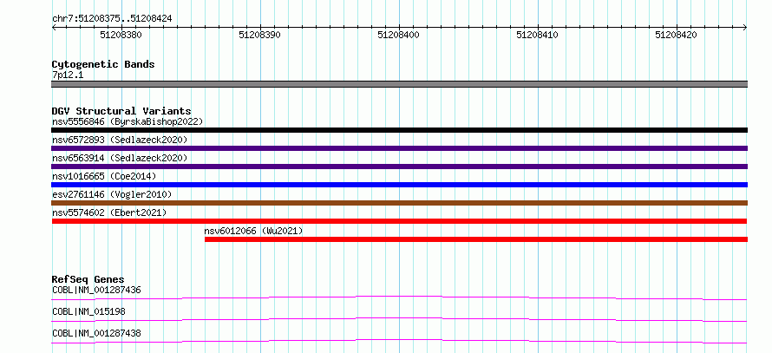Select the brown esv2761146 variant bar
772x353 pixels.
(x=399, y=203)
